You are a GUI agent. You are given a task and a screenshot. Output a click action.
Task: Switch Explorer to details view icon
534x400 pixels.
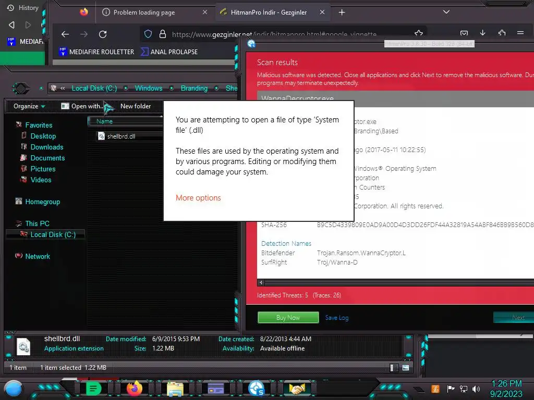click(394, 368)
